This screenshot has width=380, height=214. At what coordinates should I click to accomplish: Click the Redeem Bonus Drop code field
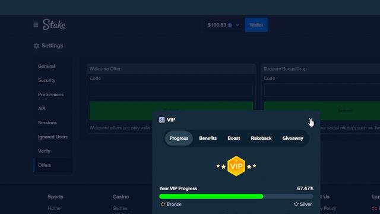tap(322, 90)
